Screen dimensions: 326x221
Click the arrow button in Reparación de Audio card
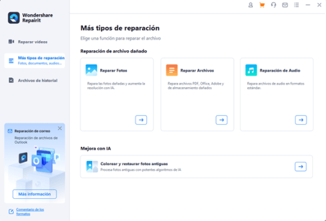coord(301,120)
